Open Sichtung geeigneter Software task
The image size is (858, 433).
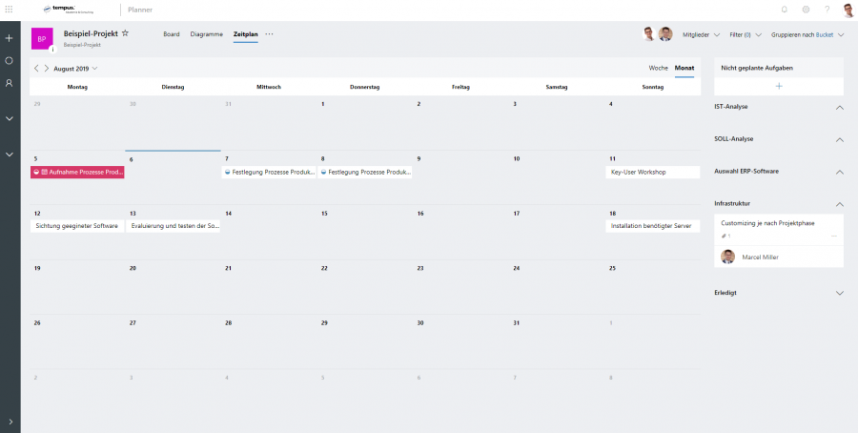tap(78, 226)
